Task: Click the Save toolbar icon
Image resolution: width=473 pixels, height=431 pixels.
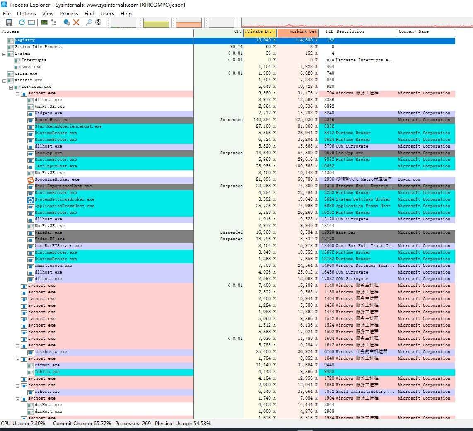Action: pos(9,22)
